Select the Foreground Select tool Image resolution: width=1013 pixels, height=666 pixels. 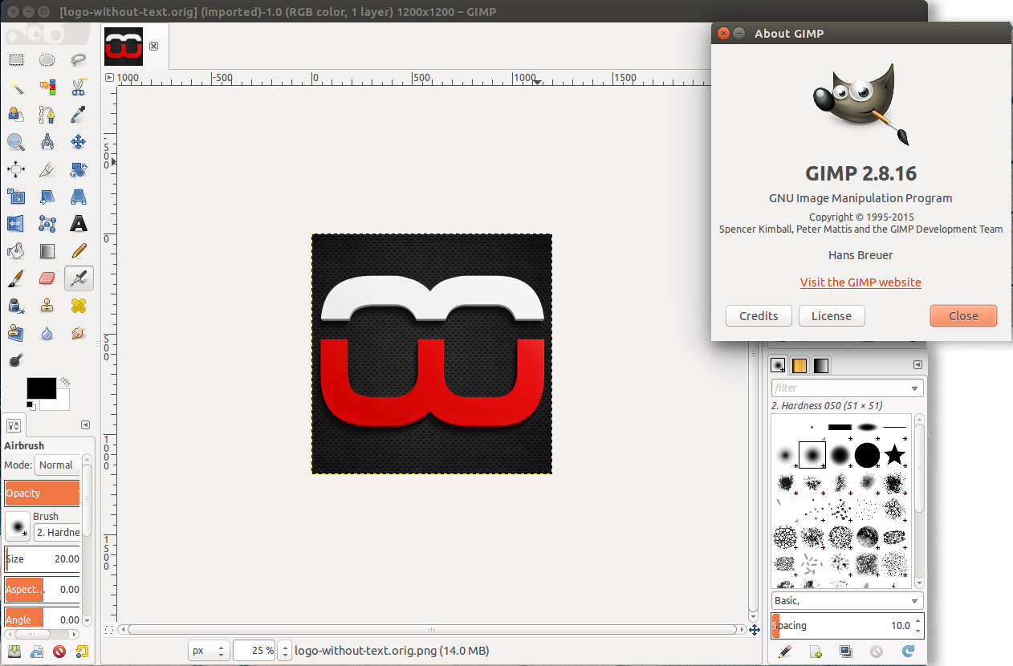16,114
